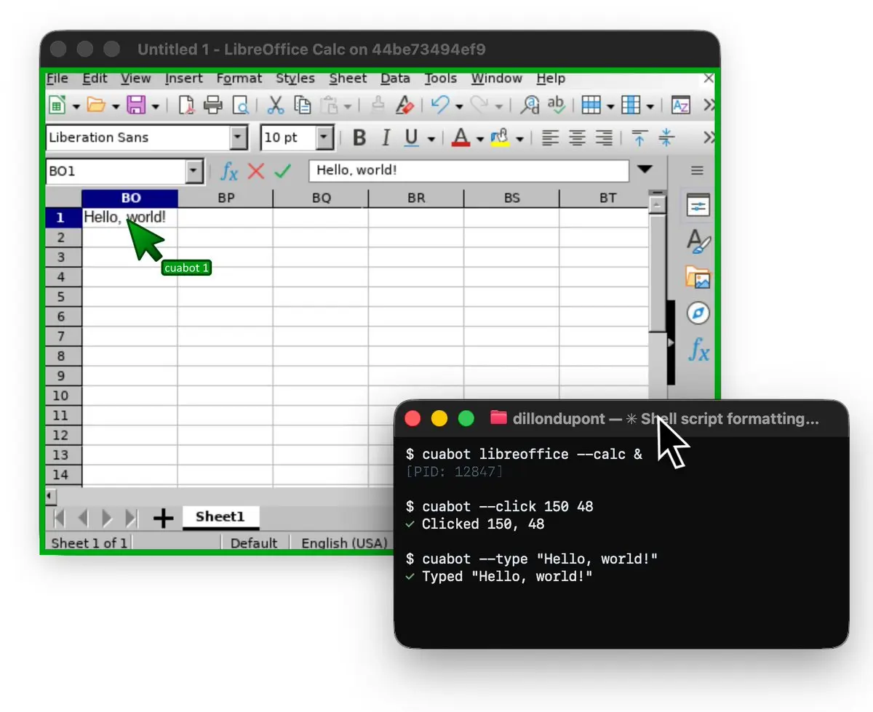Click the Clone Formatting paintbrush icon

(378, 105)
